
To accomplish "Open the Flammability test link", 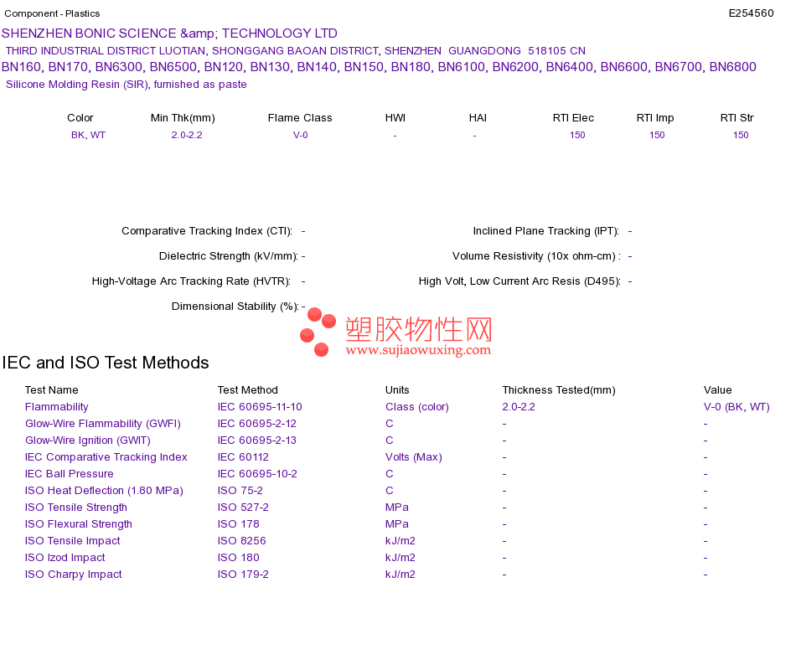I will 56,406.
